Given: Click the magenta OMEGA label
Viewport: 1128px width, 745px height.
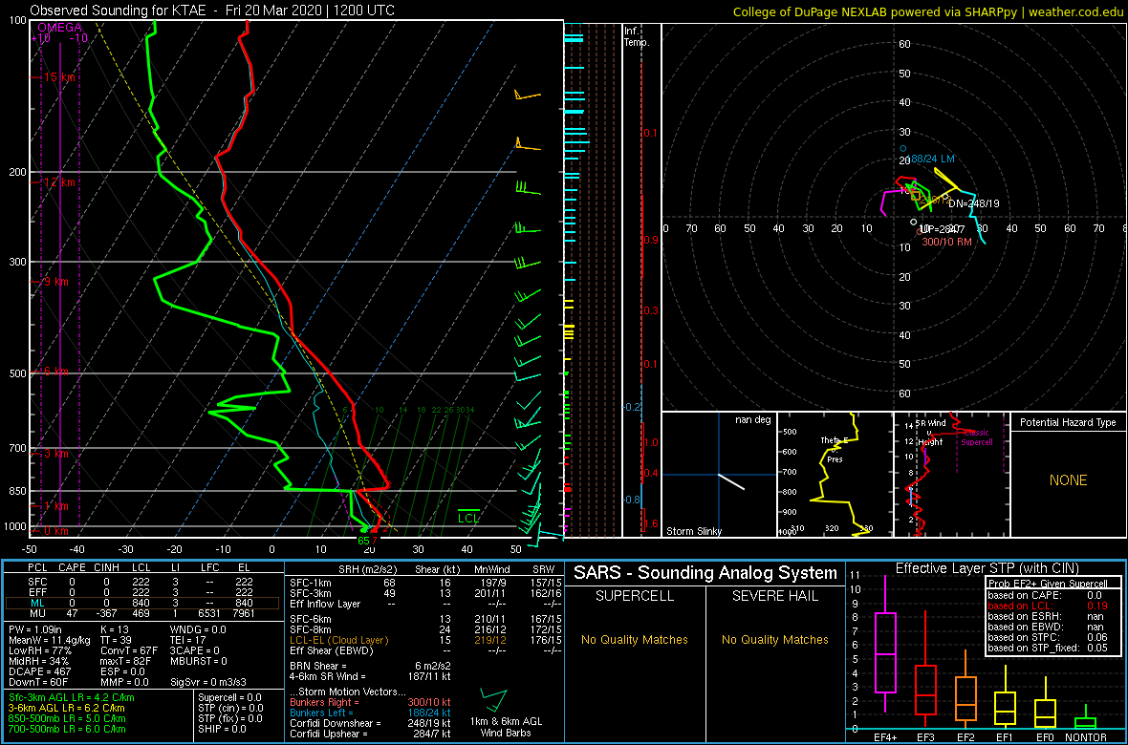Looking at the screenshot, I should 59,28.
